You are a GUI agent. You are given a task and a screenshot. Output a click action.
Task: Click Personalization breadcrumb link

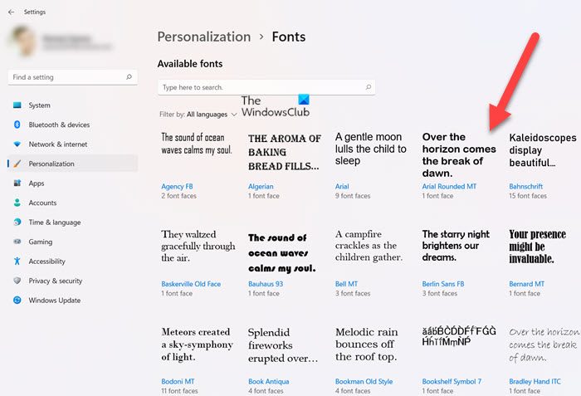click(x=203, y=37)
